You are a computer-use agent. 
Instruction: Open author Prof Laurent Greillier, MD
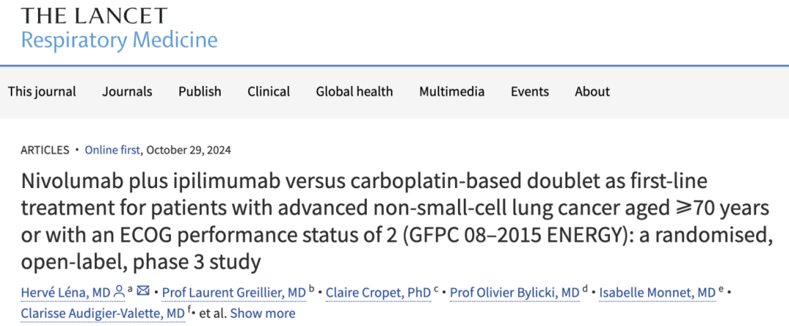[x=235, y=292]
